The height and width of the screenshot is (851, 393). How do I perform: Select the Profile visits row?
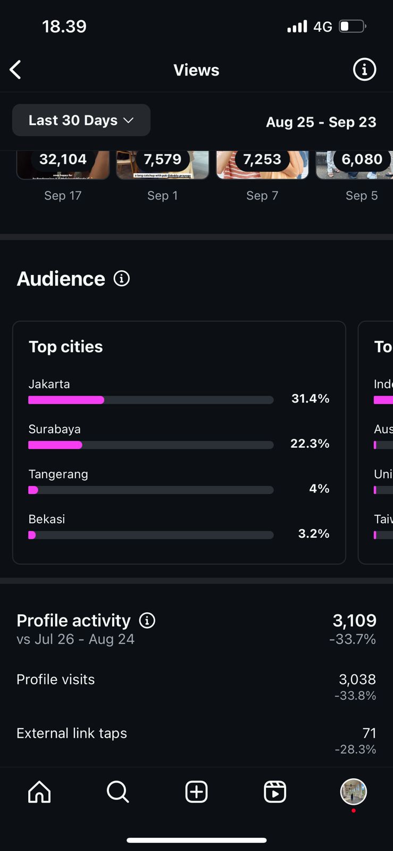[x=196, y=685]
